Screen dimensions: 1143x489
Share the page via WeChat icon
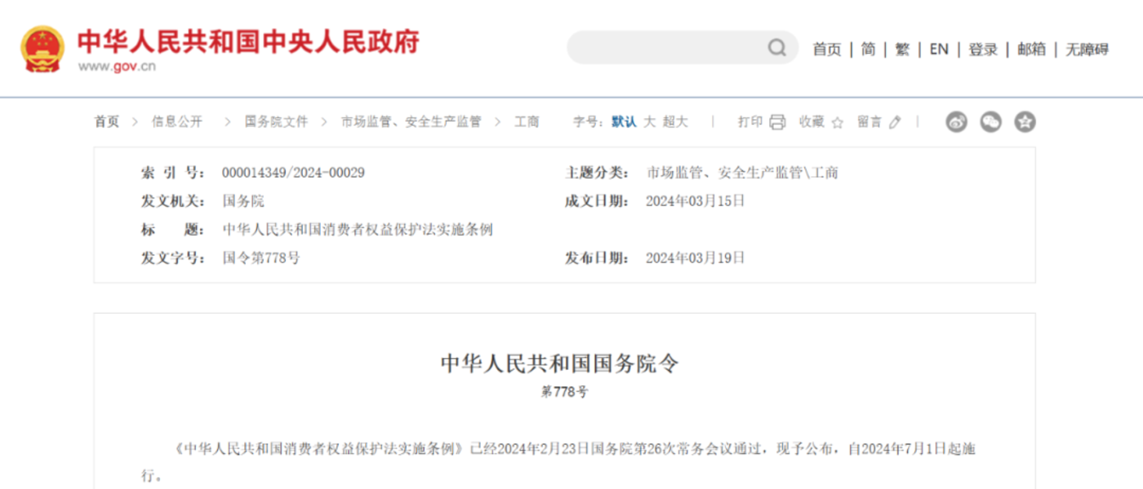click(x=990, y=122)
